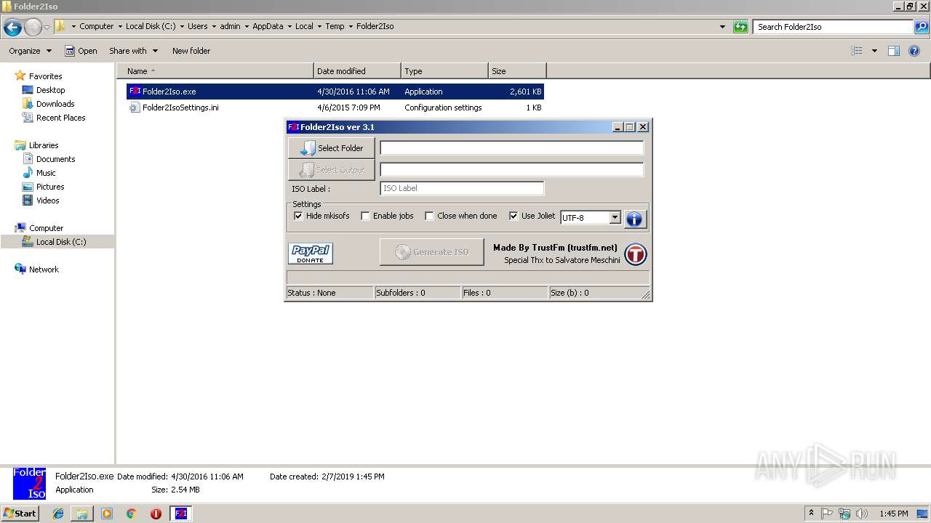Sort by Type column header
Viewport: 931px width, 523px height.
(x=444, y=71)
